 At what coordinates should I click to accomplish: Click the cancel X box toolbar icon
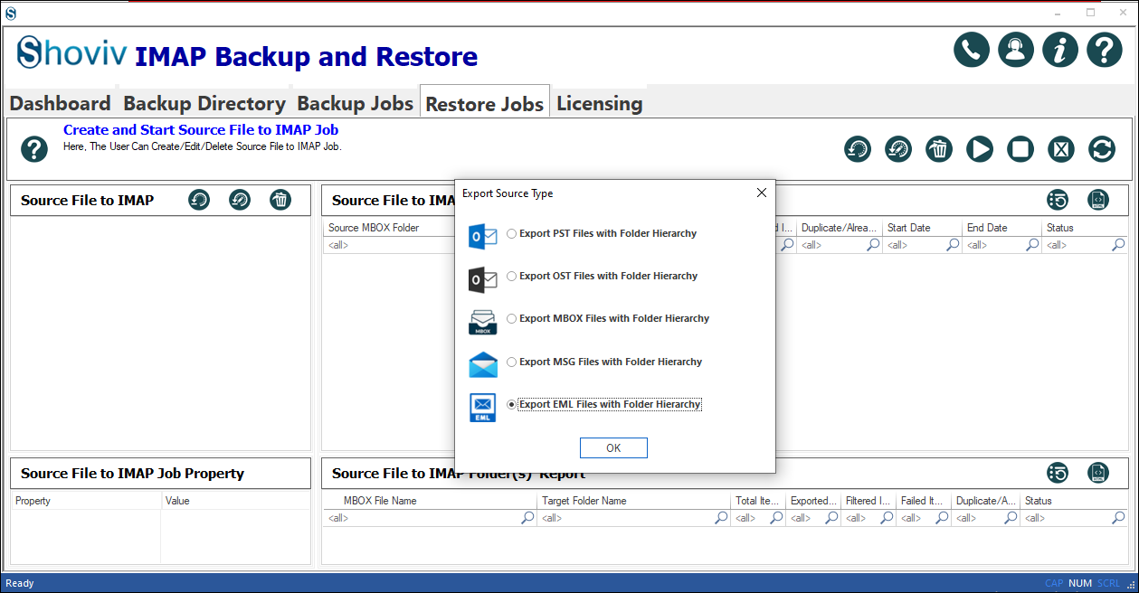(1061, 149)
